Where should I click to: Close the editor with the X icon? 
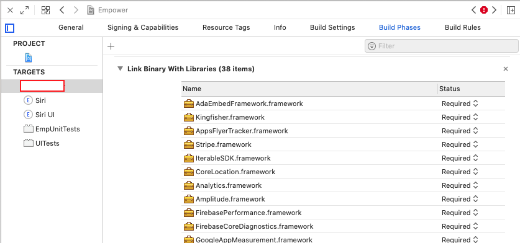point(11,11)
